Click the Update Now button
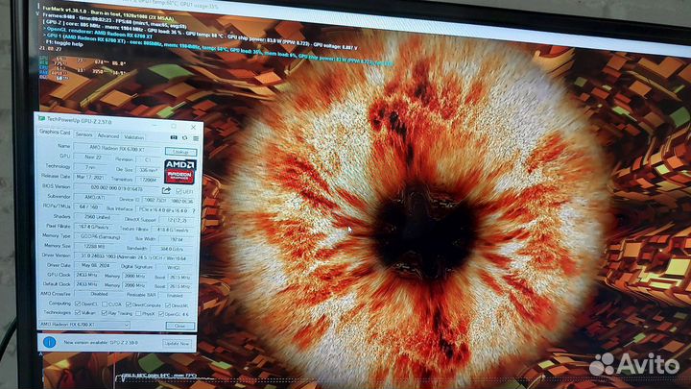 [x=178, y=343]
